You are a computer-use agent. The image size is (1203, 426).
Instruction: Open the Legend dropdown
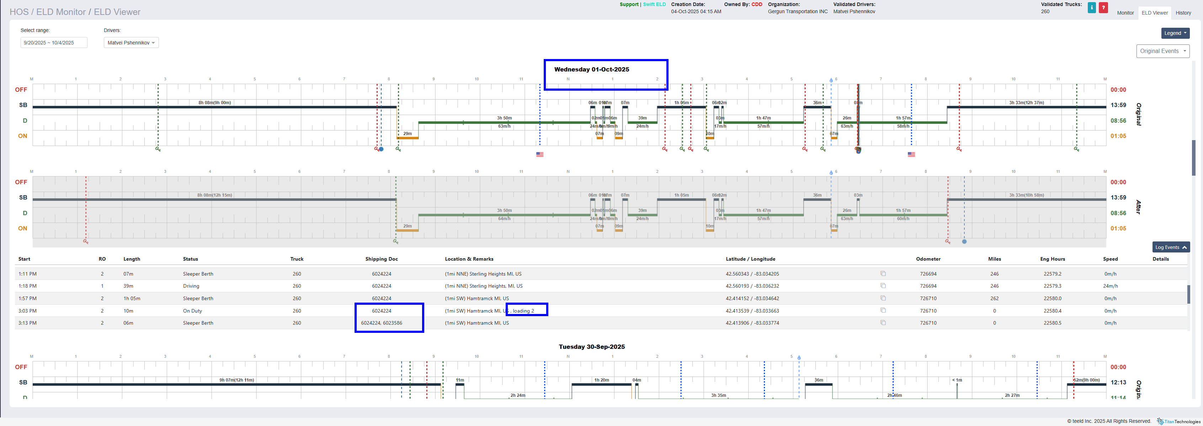point(1175,33)
